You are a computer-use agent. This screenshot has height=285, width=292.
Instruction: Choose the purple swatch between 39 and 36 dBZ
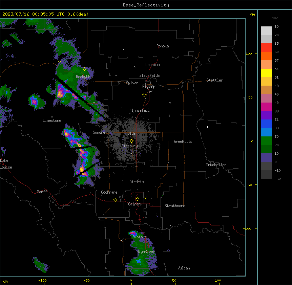coord(266,115)
